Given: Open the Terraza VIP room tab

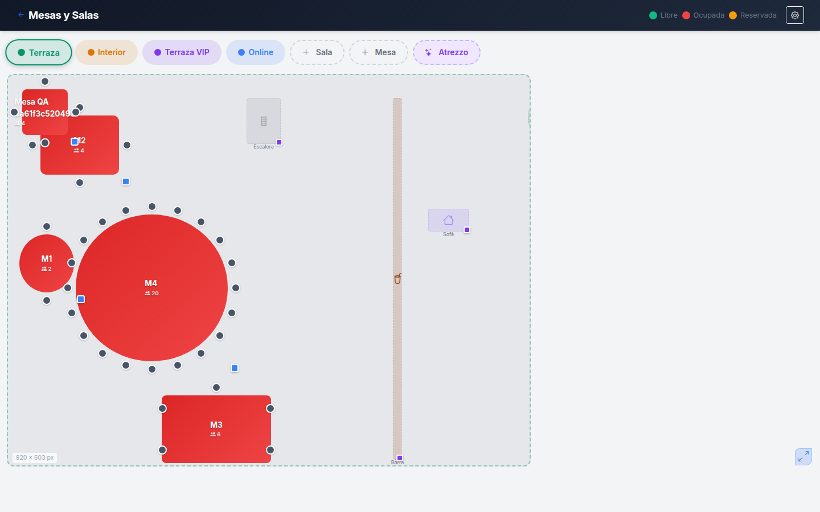Looking at the screenshot, I should point(182,52).
